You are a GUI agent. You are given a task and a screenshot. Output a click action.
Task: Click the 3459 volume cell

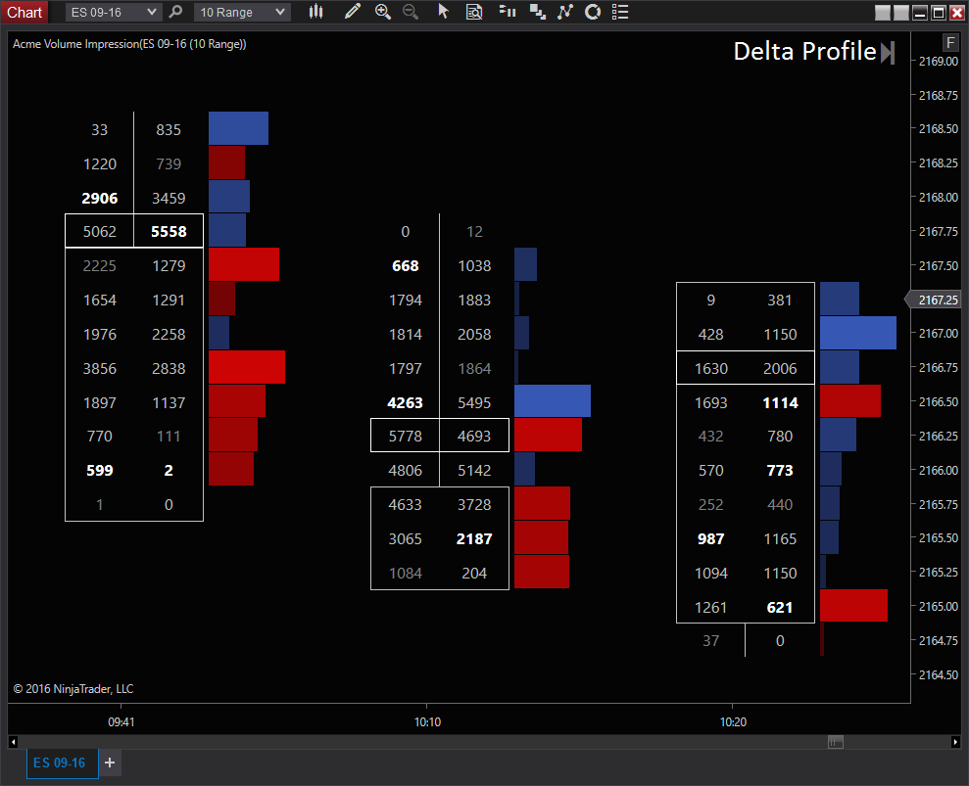169,198
